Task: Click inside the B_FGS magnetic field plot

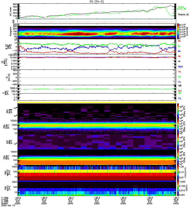Action: [x=97, y=47]
